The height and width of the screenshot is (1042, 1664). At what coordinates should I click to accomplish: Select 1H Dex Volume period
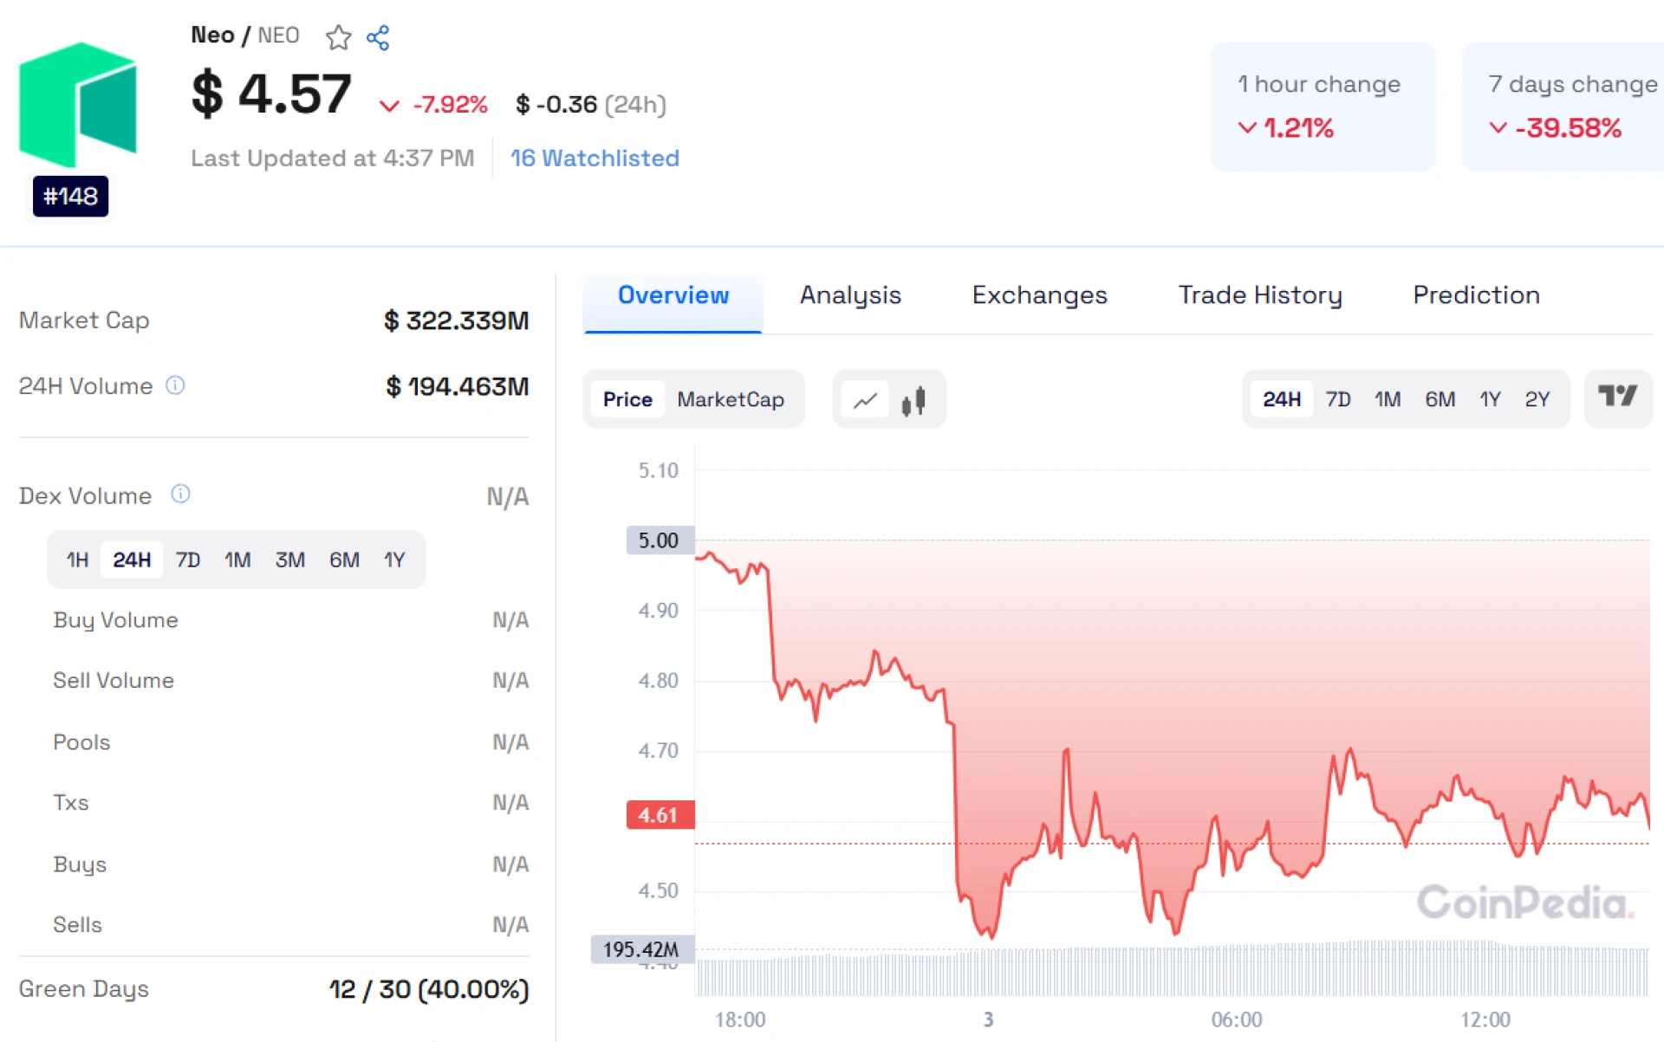click(x=77, y=560)
